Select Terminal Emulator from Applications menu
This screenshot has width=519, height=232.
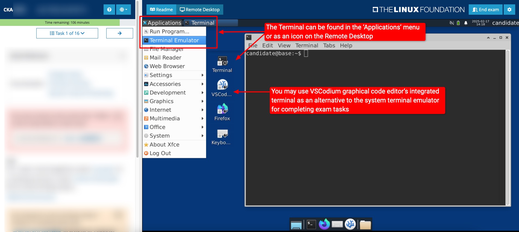tap(174, 40)
